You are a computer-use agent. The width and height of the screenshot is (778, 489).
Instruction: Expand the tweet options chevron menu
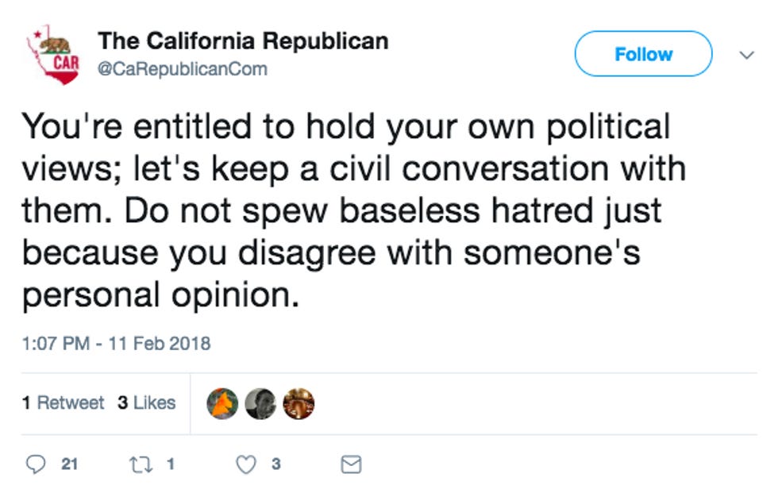746,55
